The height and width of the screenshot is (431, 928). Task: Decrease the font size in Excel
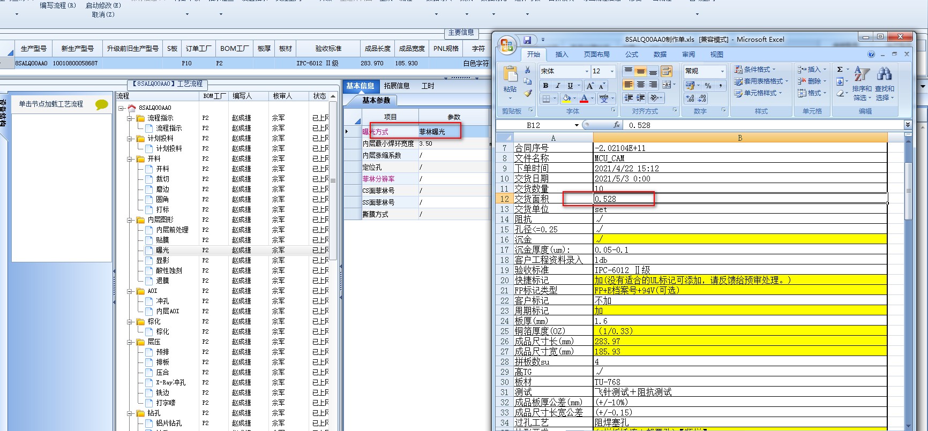tap(601, 85)
